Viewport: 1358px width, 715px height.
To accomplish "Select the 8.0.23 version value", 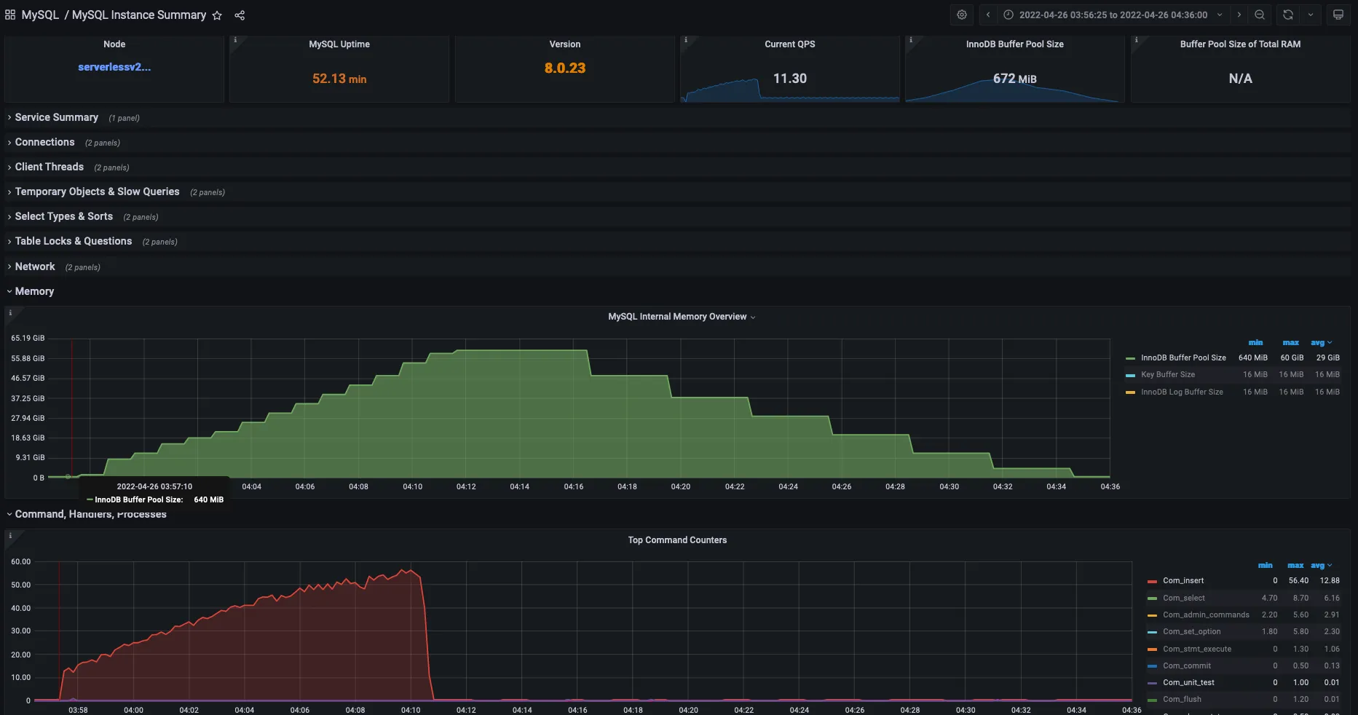I will [565, 68].
